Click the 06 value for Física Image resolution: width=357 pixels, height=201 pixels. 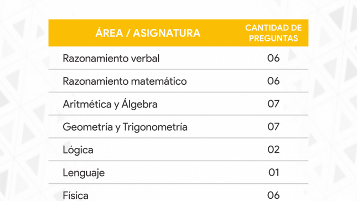[x=273, y=195]
